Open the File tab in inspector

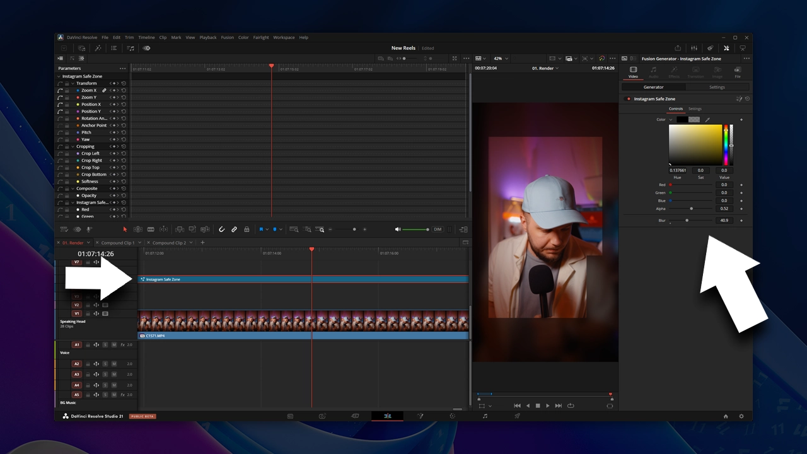point(738,71)
